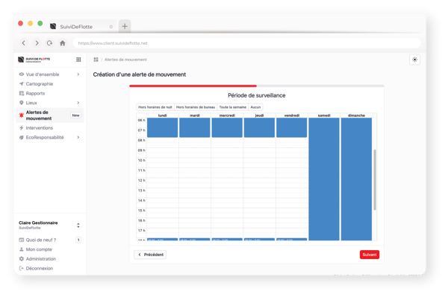The height and width of the screenshot is (297, 448).
Task: Select Toute la semaine preset
Action: [x=232, y=107]
